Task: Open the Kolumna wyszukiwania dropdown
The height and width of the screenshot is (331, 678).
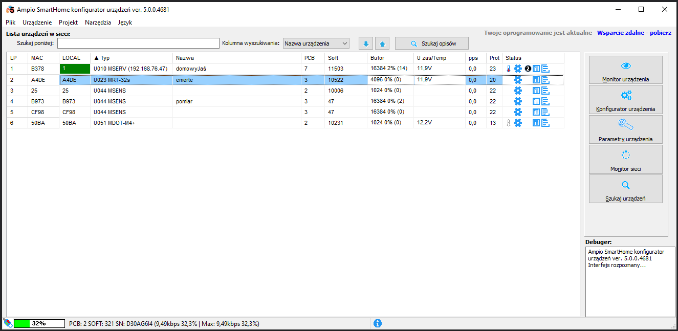Action: coord(316,43)
